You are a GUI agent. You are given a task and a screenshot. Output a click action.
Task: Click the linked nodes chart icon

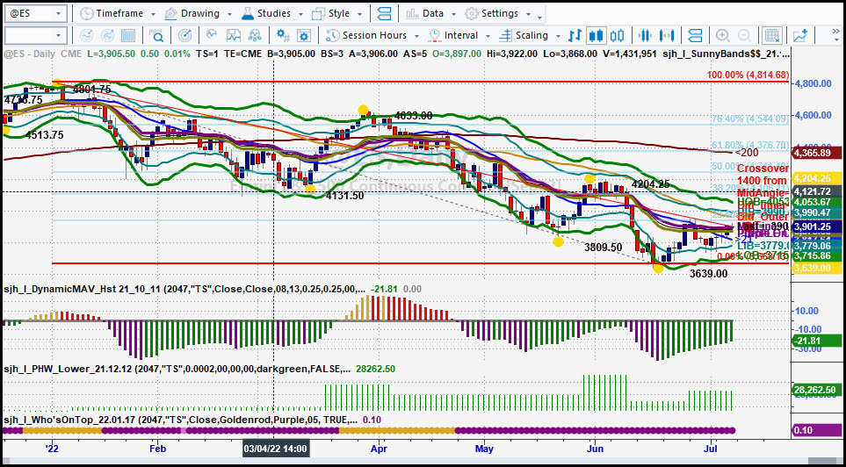click(255, 36)
